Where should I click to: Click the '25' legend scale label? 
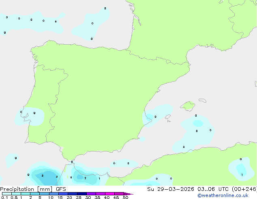(x=79, y=197)
